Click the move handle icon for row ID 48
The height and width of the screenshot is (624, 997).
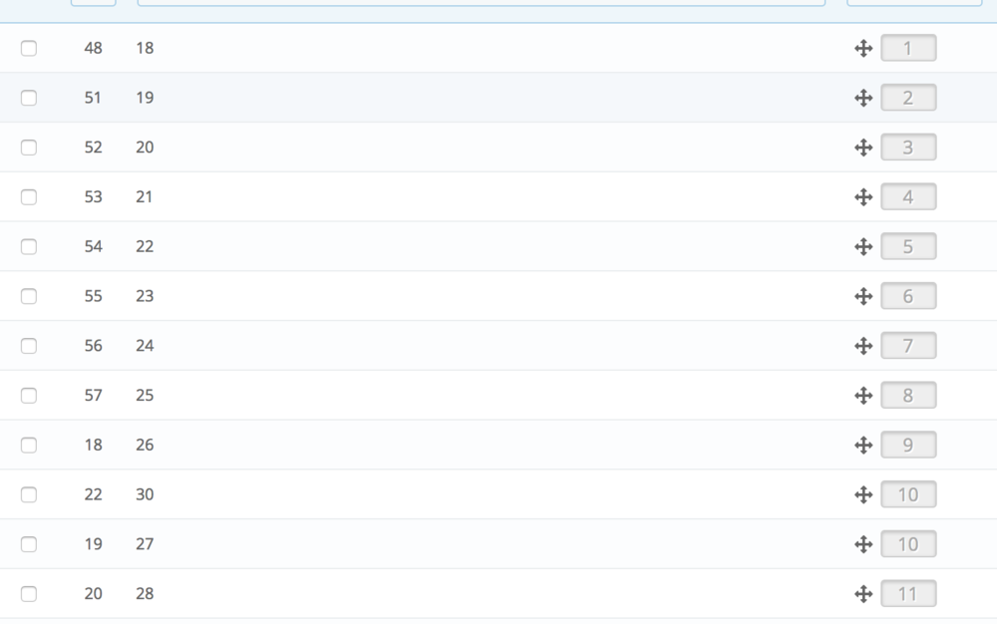[862, 48]
